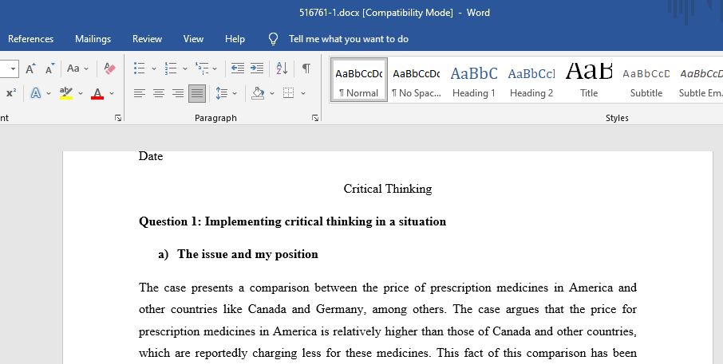Open line and paragraph spacing
Screen dimensions: 723x364
pyautogui.click(x=221, y=93)
